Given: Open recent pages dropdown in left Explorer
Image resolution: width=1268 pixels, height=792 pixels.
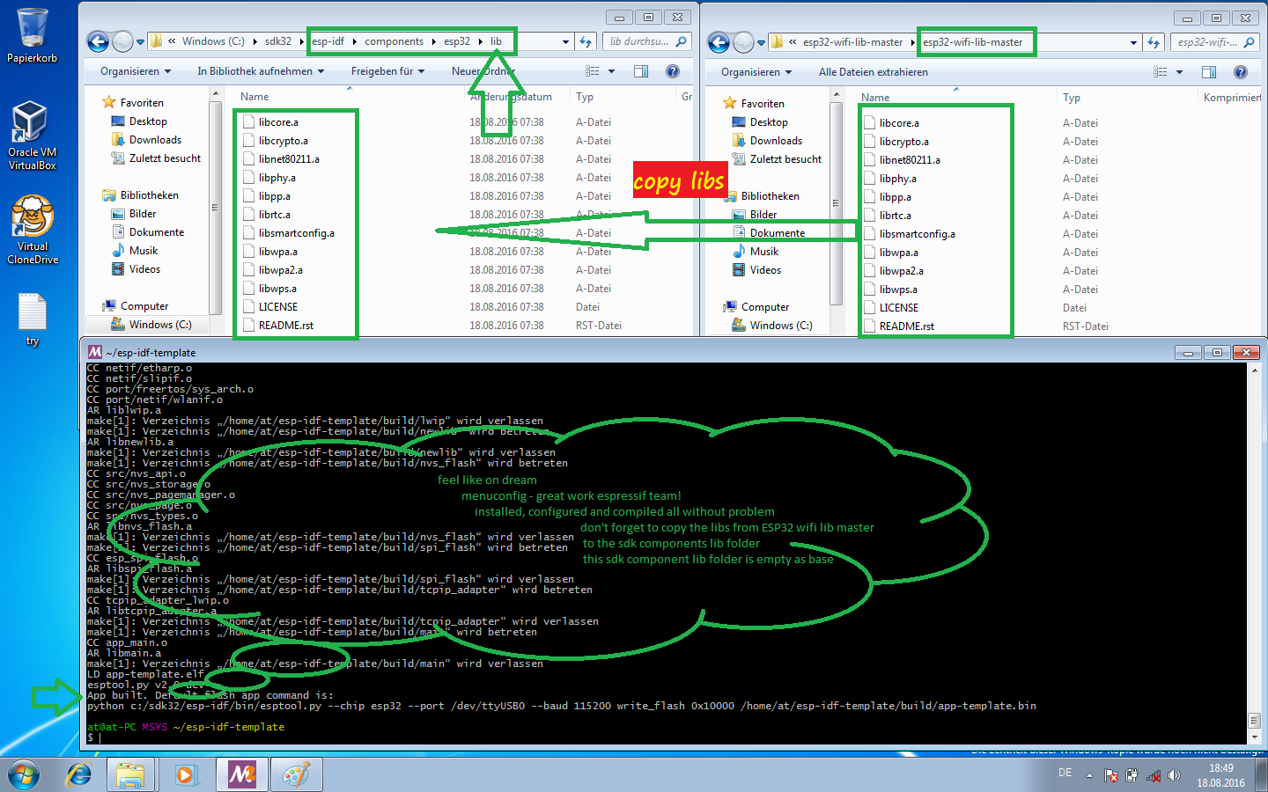Looking at the screenshot, I should (x=140, y=41).
